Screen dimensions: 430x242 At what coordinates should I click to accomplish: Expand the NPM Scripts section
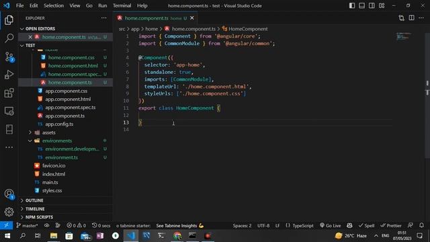pyautogui.click(x=65, y=217)
